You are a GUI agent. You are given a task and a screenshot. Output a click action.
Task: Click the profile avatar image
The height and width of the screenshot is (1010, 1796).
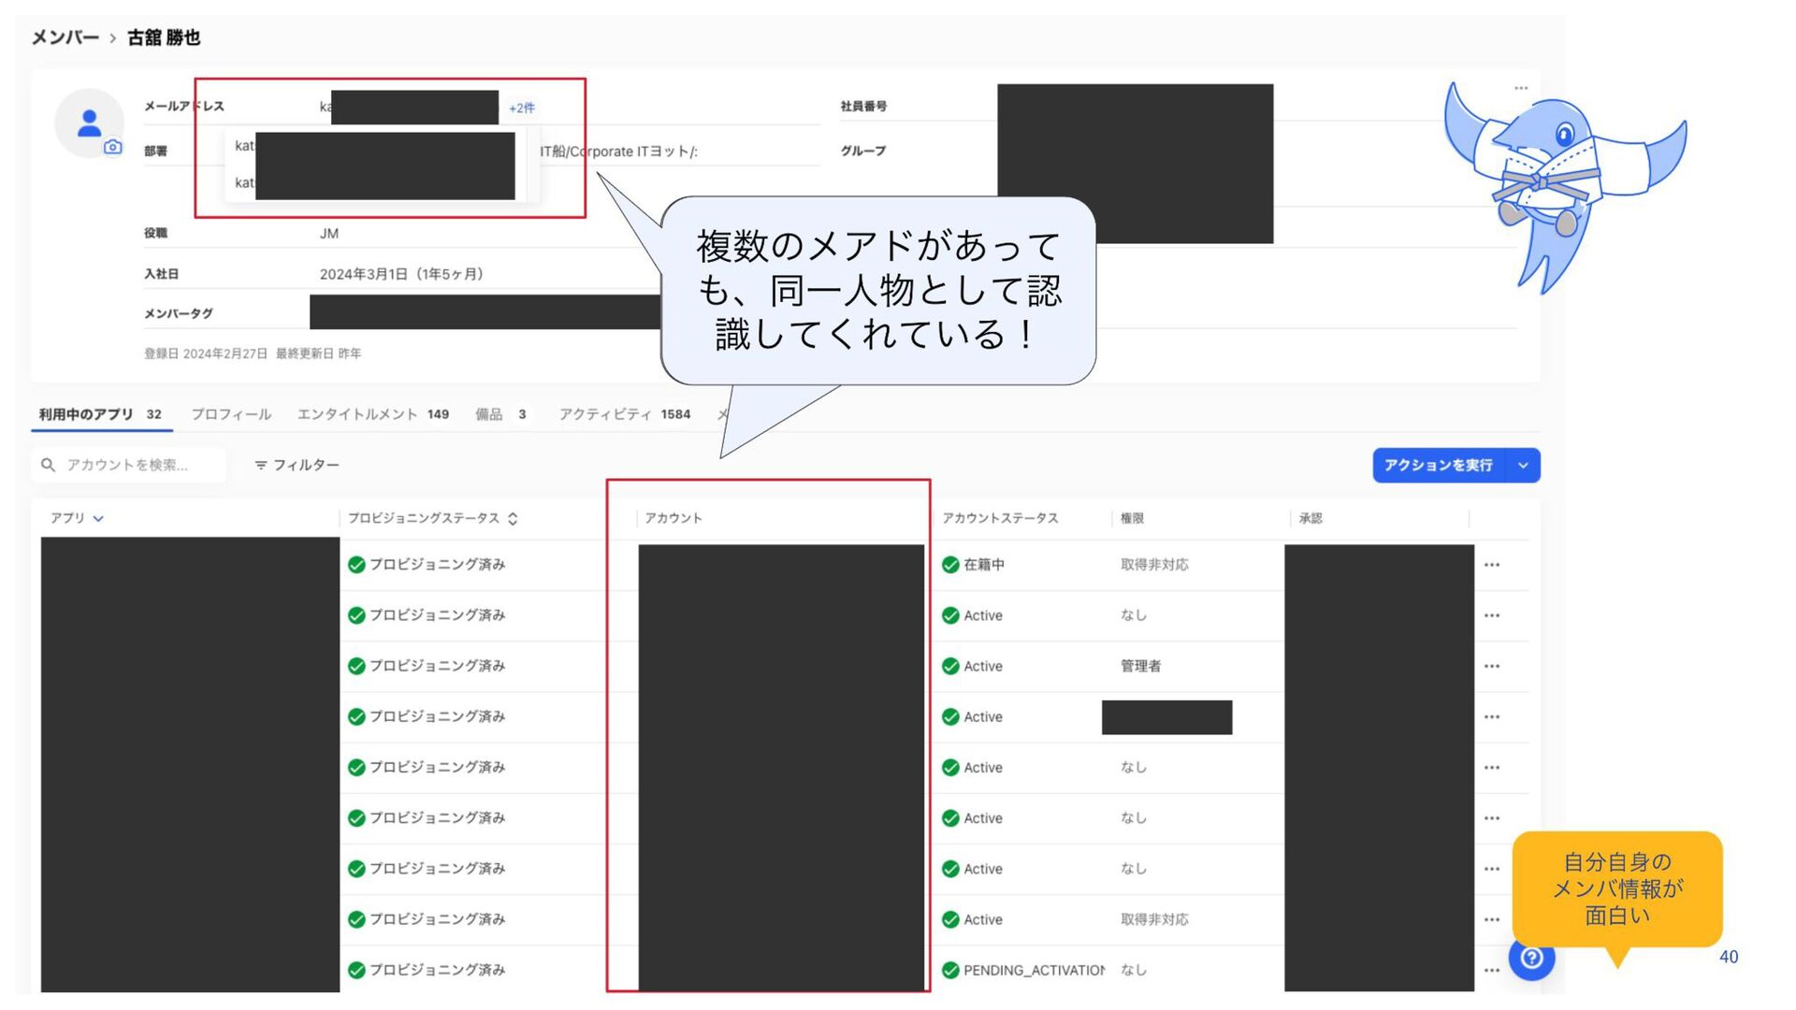coord(89,123)
